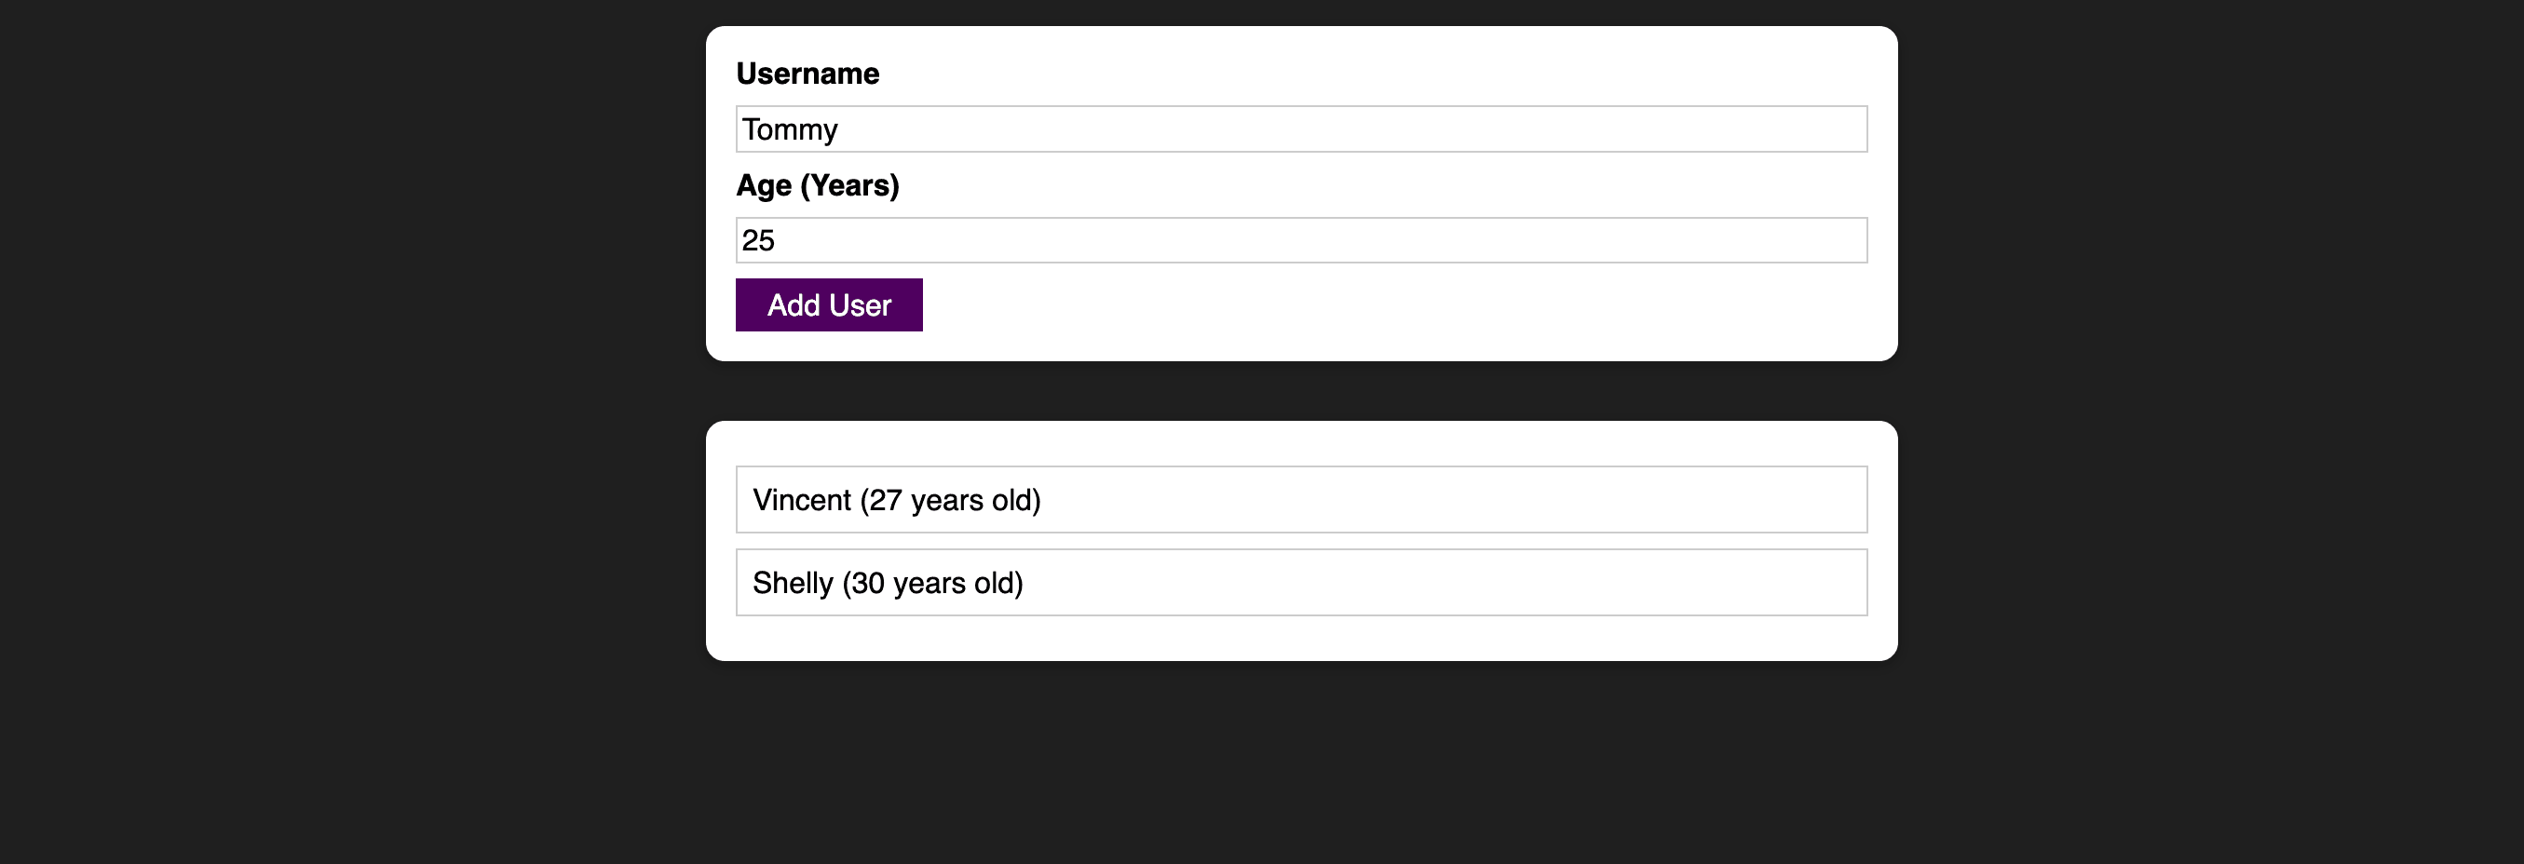Click the blank far-right end of Shelly's row
Viewport: 2524px width, 864px height.
pyautogui.click(x=1823, y=583)
